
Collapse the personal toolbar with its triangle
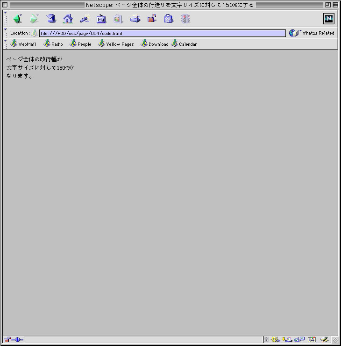[x=5, y=41]
